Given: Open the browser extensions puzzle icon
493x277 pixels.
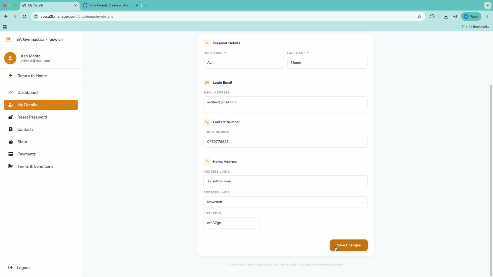Looking at the screenshot, I should 432,16.
